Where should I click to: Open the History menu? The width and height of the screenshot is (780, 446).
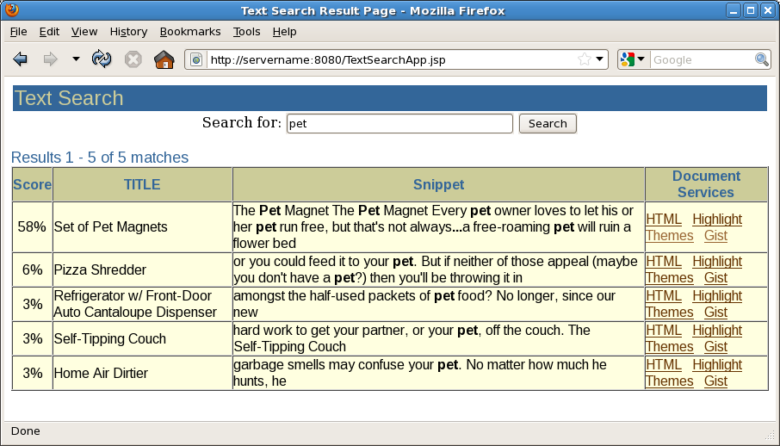coord(128,31)
